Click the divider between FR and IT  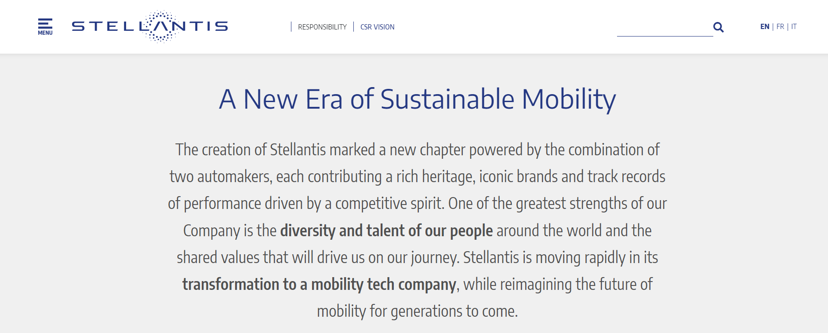[788, 26]
